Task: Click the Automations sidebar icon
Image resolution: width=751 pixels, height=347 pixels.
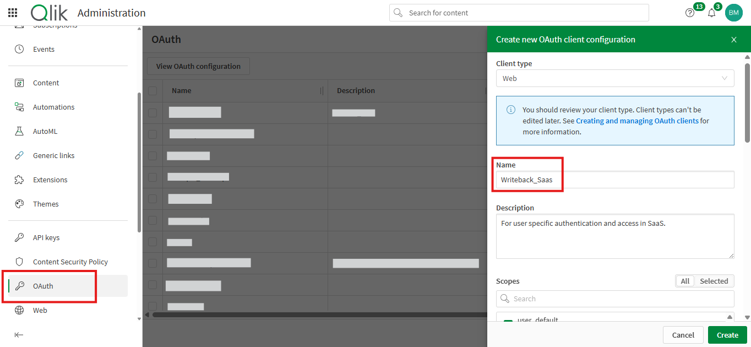Action: pos(19,107)
